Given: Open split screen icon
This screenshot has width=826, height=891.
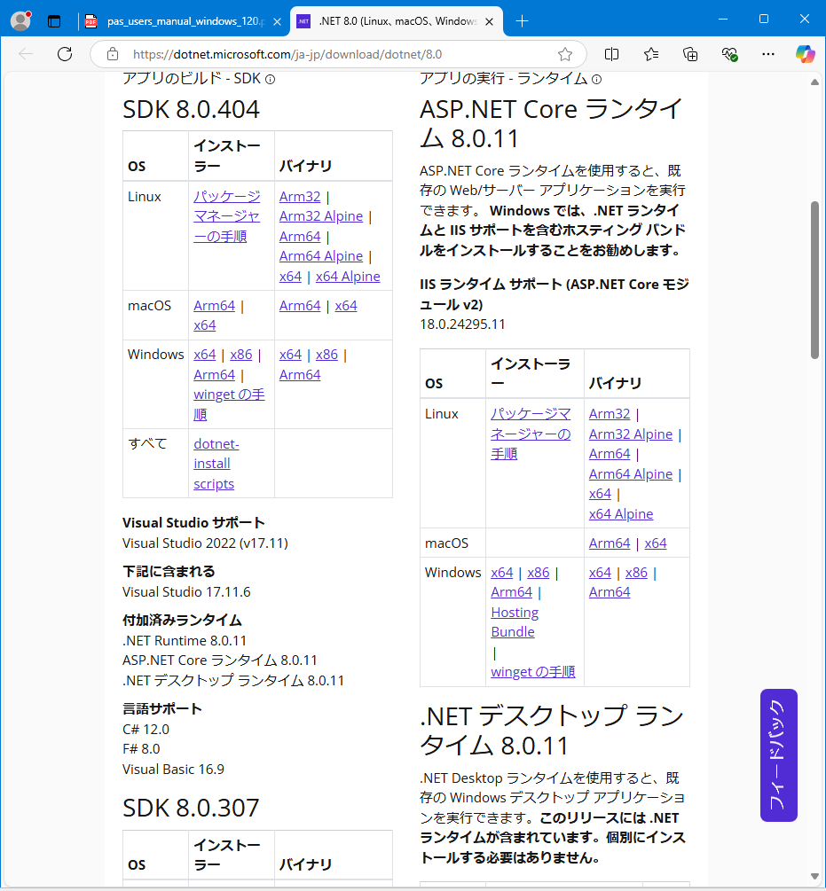Looking at the screenshot, I should (x=611, y=55).
